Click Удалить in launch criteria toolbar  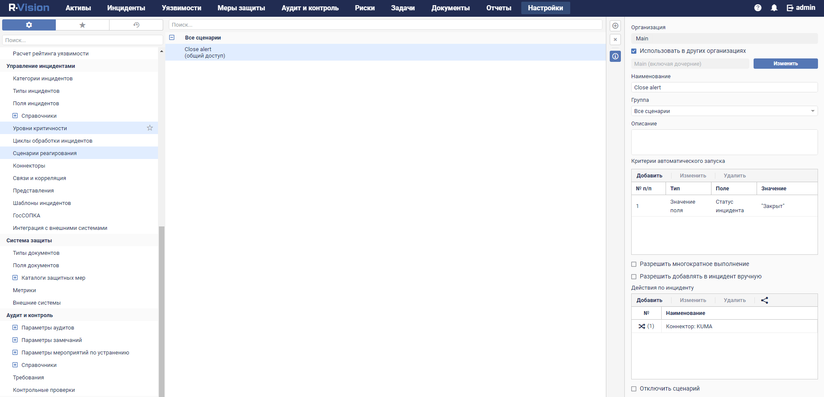pos(735,176)
